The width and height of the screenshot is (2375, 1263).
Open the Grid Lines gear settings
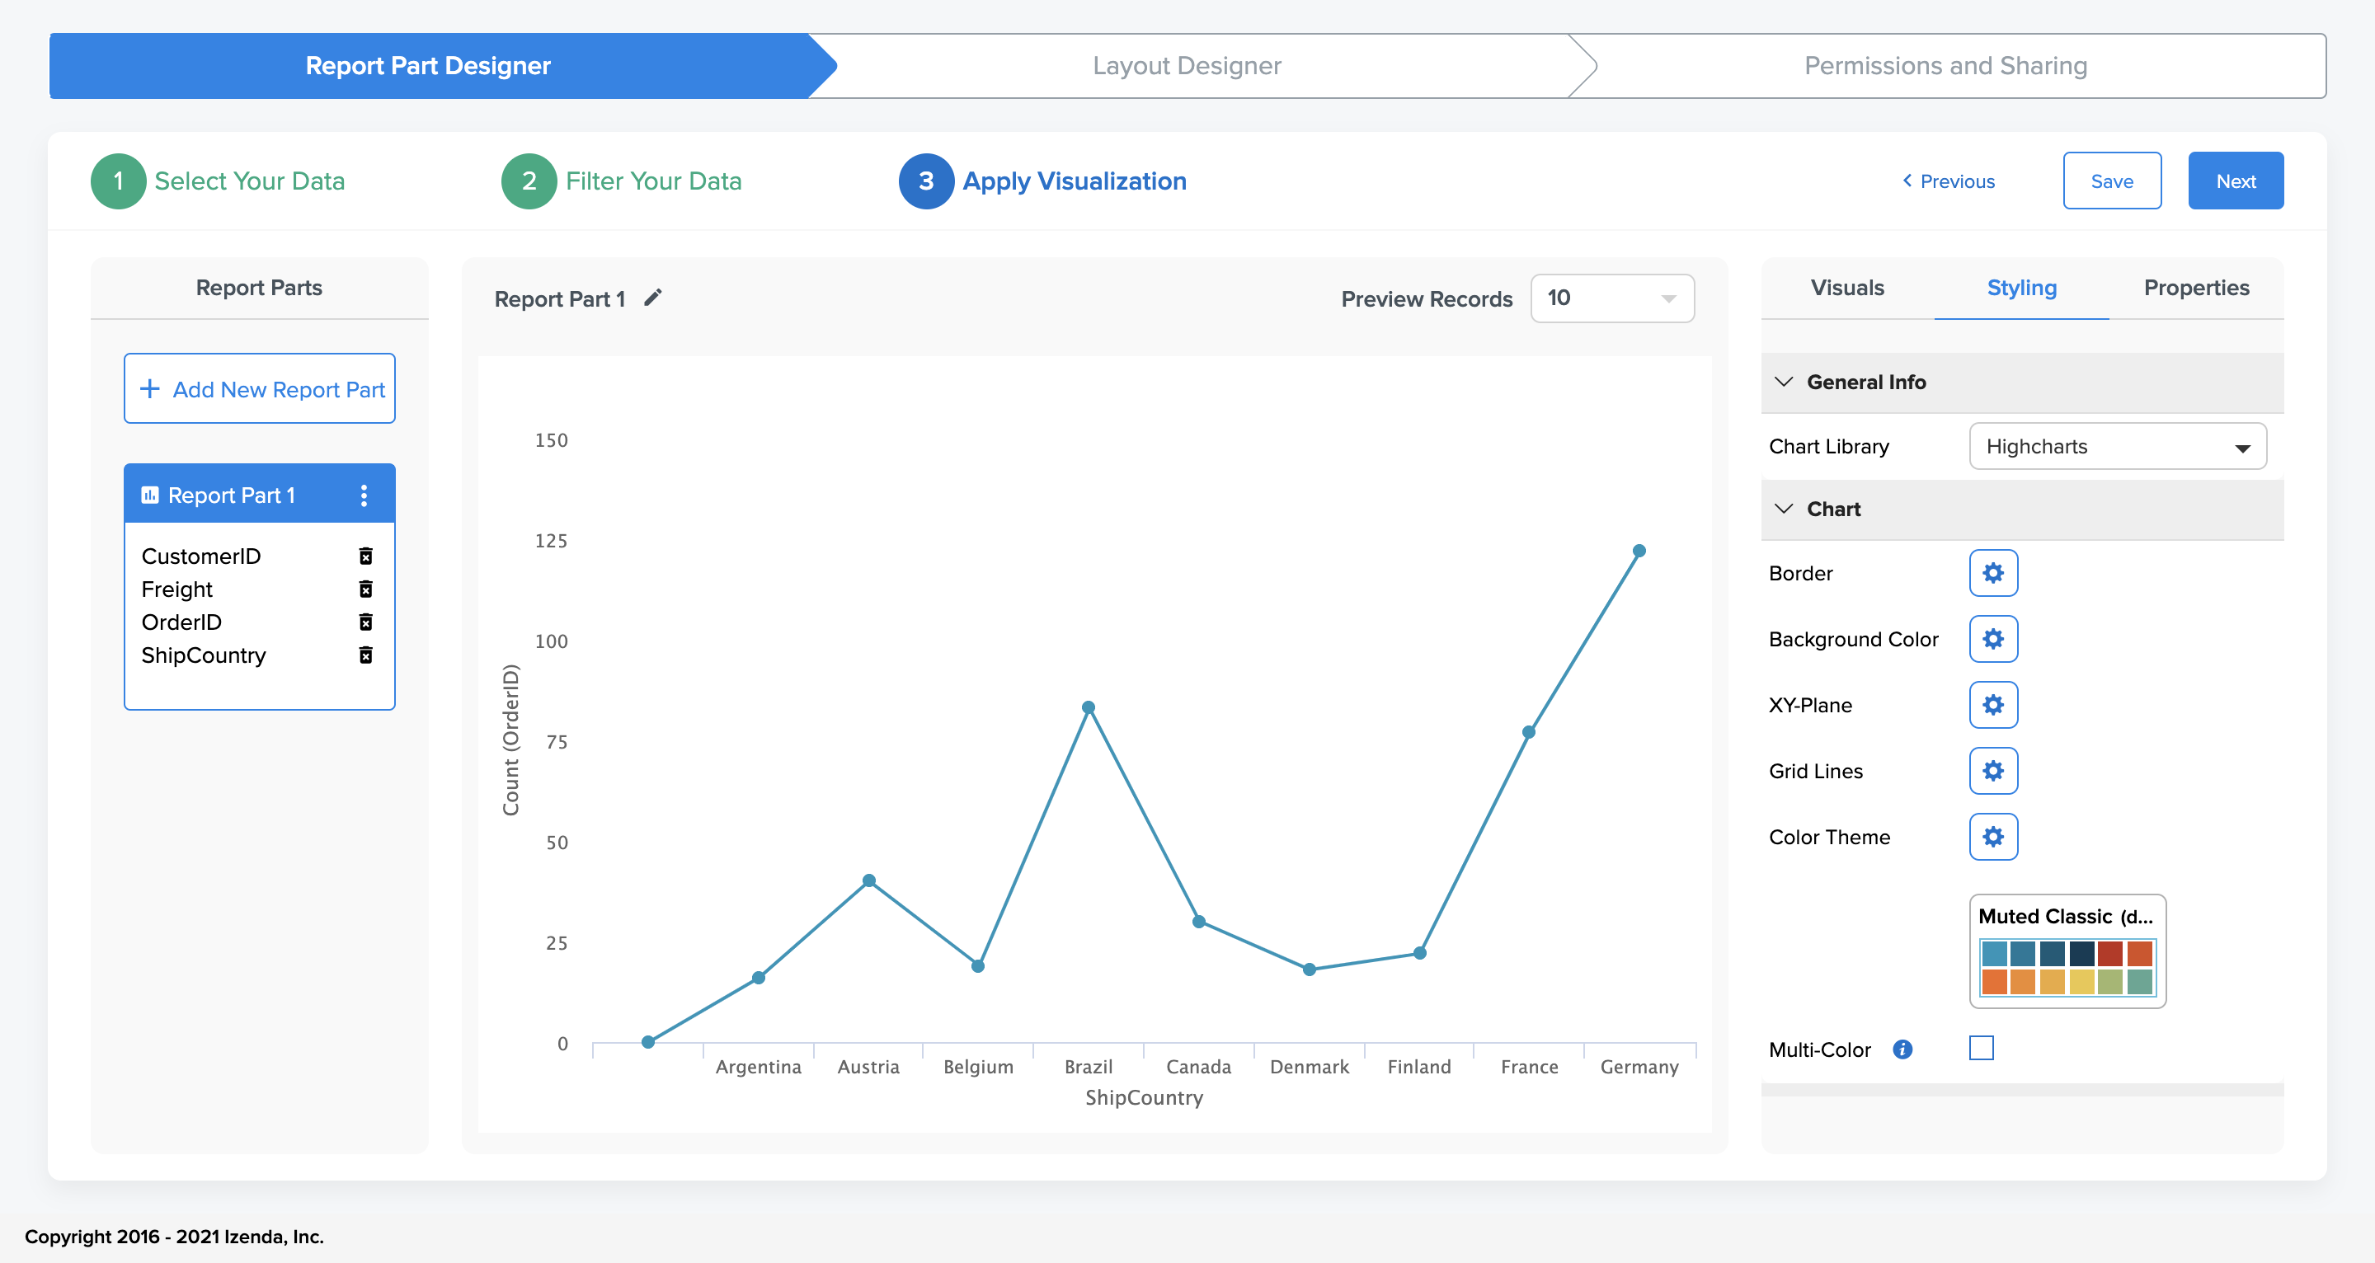[1992, 771]
